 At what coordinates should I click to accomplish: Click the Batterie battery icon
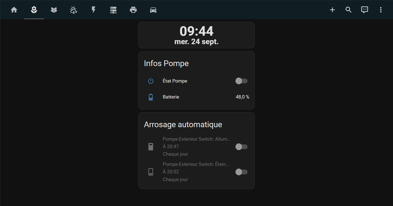coord(151,97)
